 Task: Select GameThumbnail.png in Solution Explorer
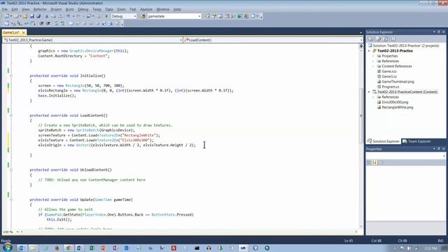398,82
